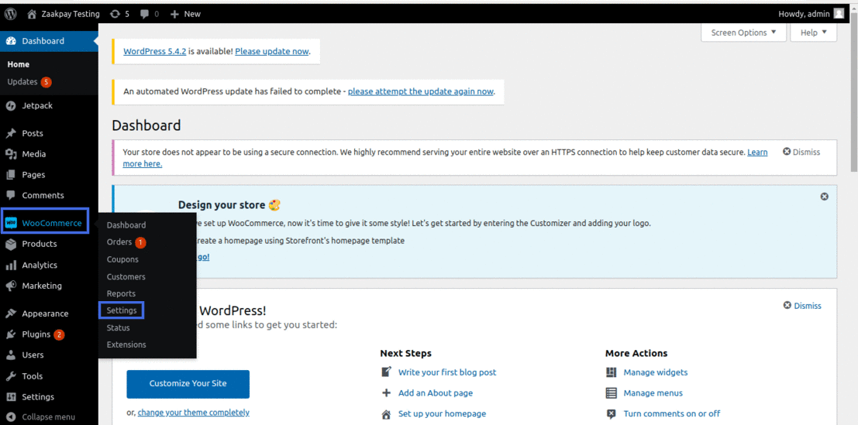Open the Write your first blog post link
Viewport: 858px width, 425px height.
[x=447, y=372]
